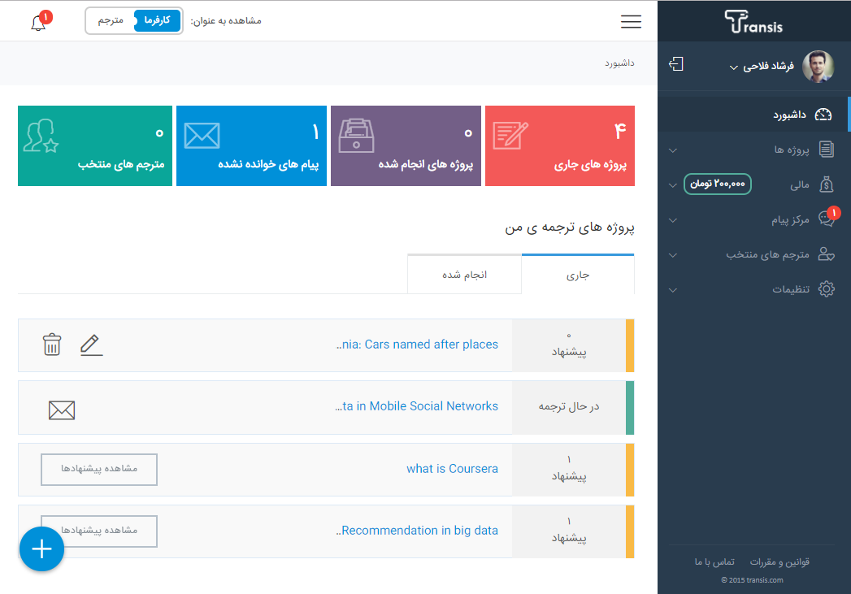The height and width of the screenshot is (594, 851).
Task: Click the ۲۰۰,۰۰۰ تومان balance badge
Action: coord(718,184)
